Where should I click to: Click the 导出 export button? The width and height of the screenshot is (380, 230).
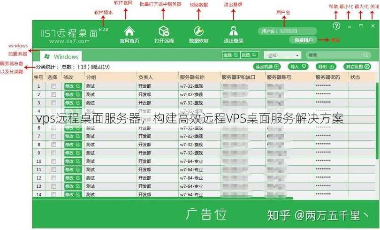pos(326,66)
